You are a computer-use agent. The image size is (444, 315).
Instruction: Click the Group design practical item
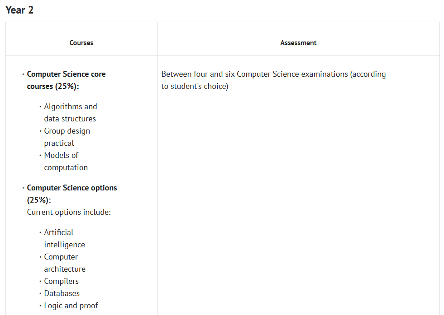(x=67, y=137)
